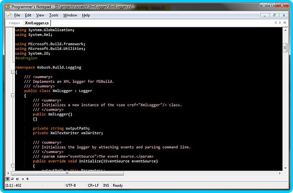The image size is (293, 193).
Task: Click the line 'using System.Globalization;'
Action: pyautogui.click(x=45, y=30)
